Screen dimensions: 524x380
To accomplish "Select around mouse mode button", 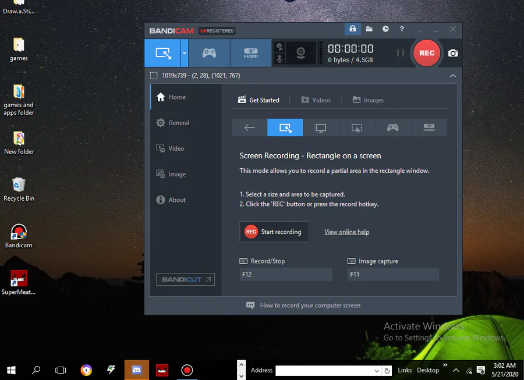I will (x=357, y=127).
